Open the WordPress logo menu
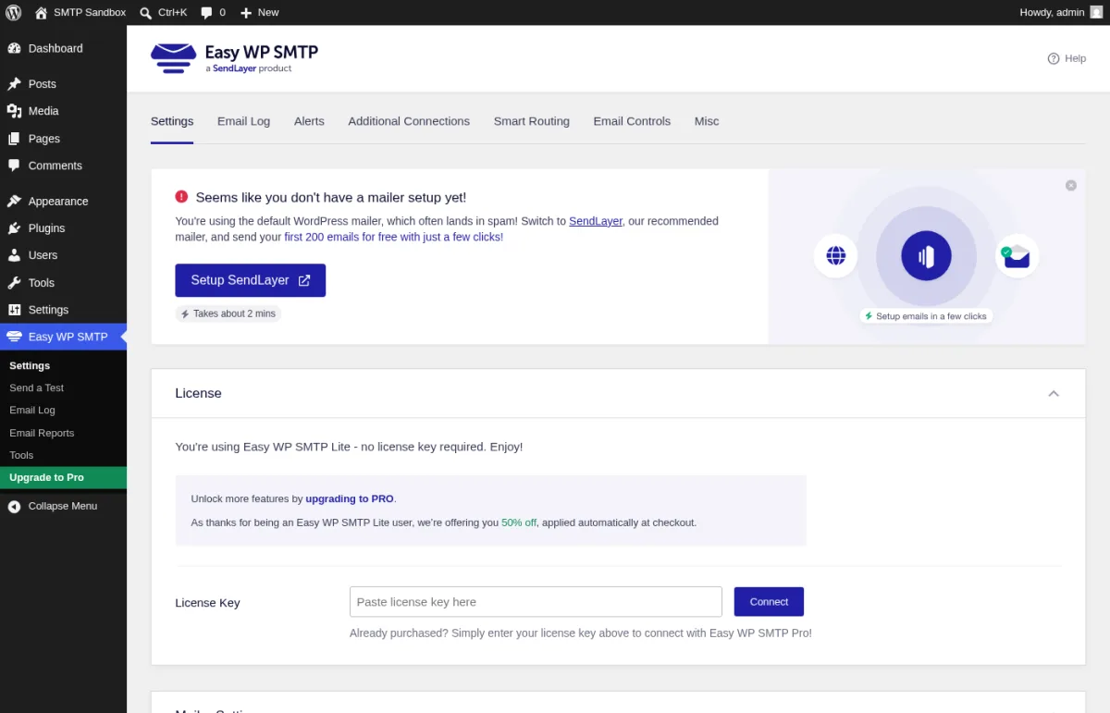Viewport: 1110px width, 713px height. (13, 12)
